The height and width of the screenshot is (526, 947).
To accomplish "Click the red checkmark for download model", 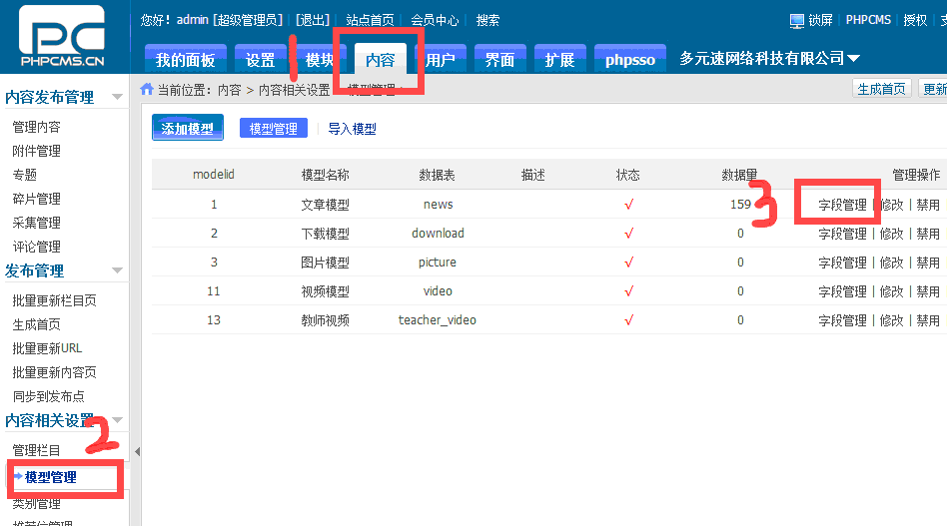I will [x=628, y=234].
